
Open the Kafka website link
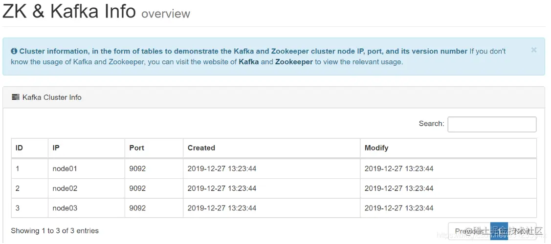click(x=248, y=62)
